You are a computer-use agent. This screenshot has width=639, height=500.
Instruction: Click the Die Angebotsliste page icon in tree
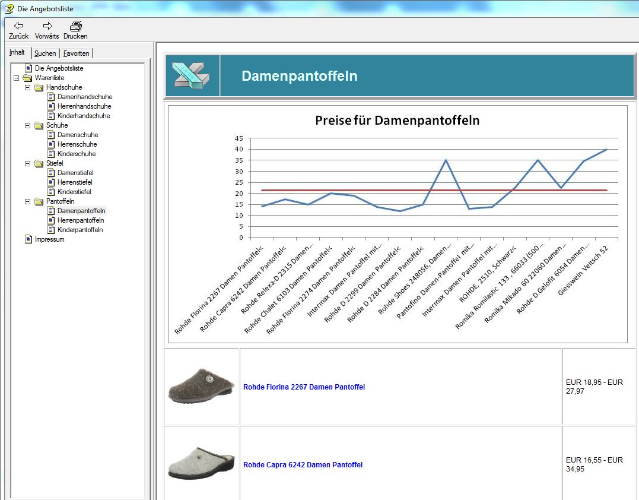coord(28,68)
